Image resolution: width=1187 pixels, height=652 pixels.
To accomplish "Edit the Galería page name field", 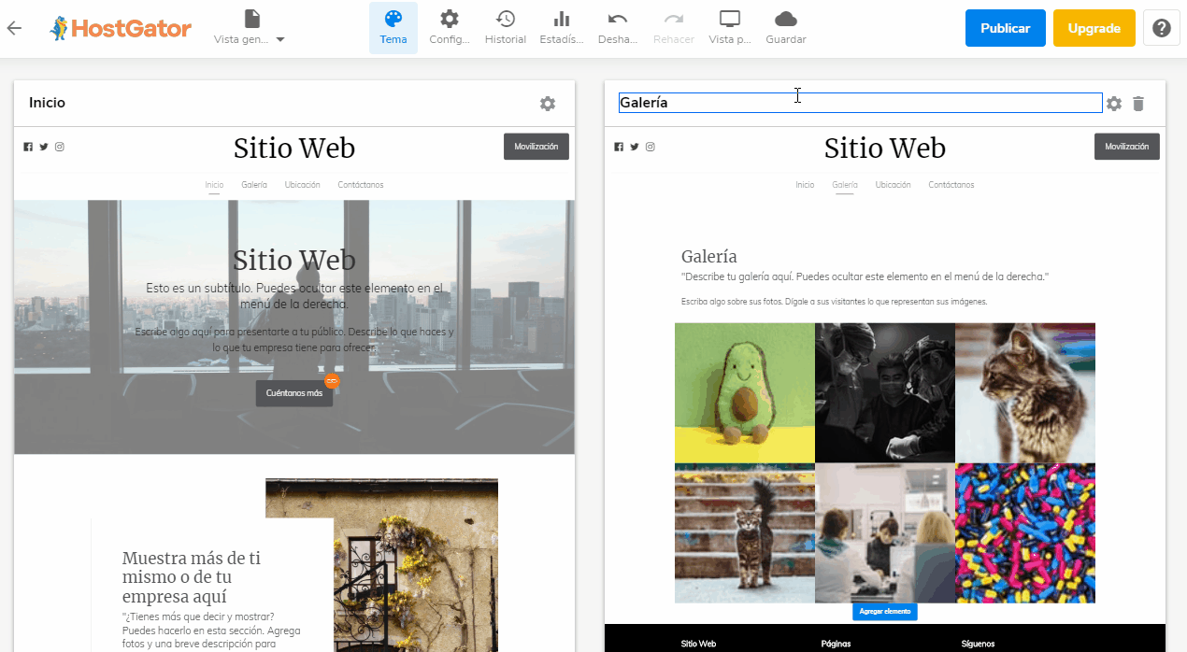I will pyautogui.click(x=861, y=103).
